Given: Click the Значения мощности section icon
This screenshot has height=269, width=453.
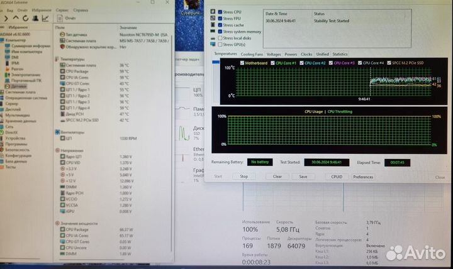Looking at the screenshot, I should (x=57, y=223).
